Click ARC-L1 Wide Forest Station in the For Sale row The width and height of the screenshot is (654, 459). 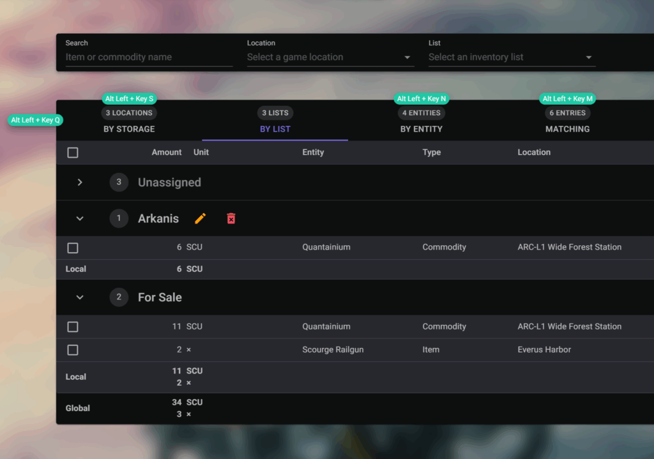[569, 326]
